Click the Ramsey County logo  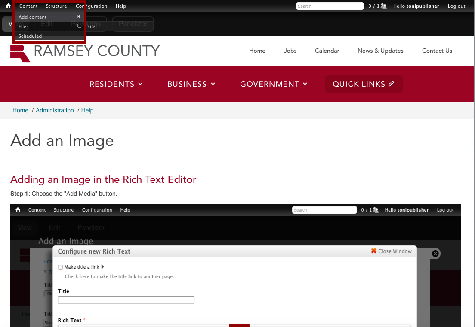click(x=85, y=53)
